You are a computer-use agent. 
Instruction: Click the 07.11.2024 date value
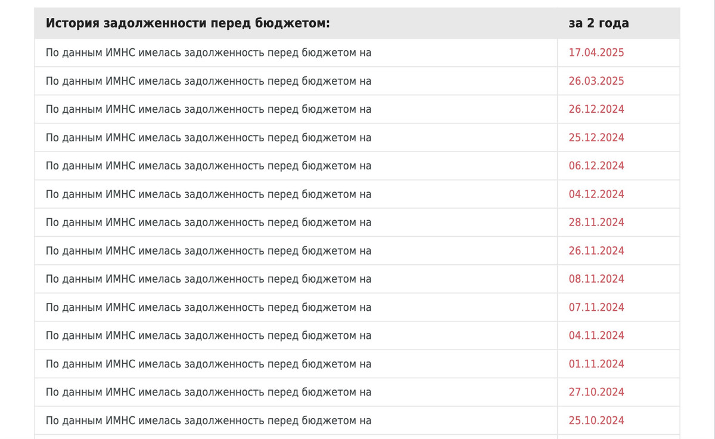point(596,308)
